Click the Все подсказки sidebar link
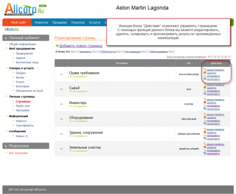This screenshot has width=236, height=194. [18, 153]
